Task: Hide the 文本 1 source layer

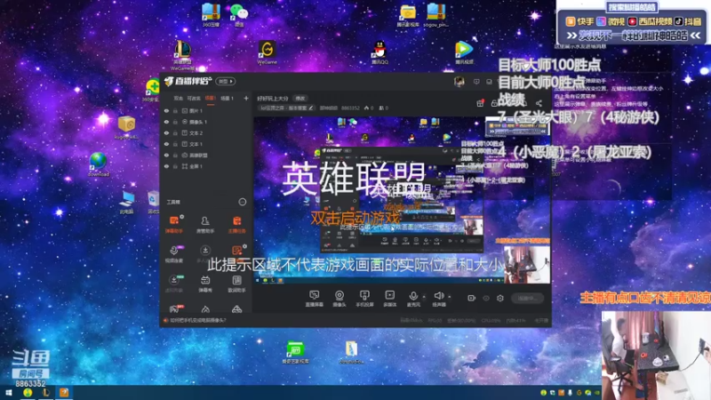Action: (166, 144)
